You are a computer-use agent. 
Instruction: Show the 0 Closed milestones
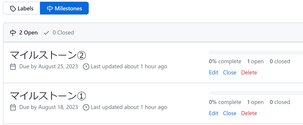point(59,33)
